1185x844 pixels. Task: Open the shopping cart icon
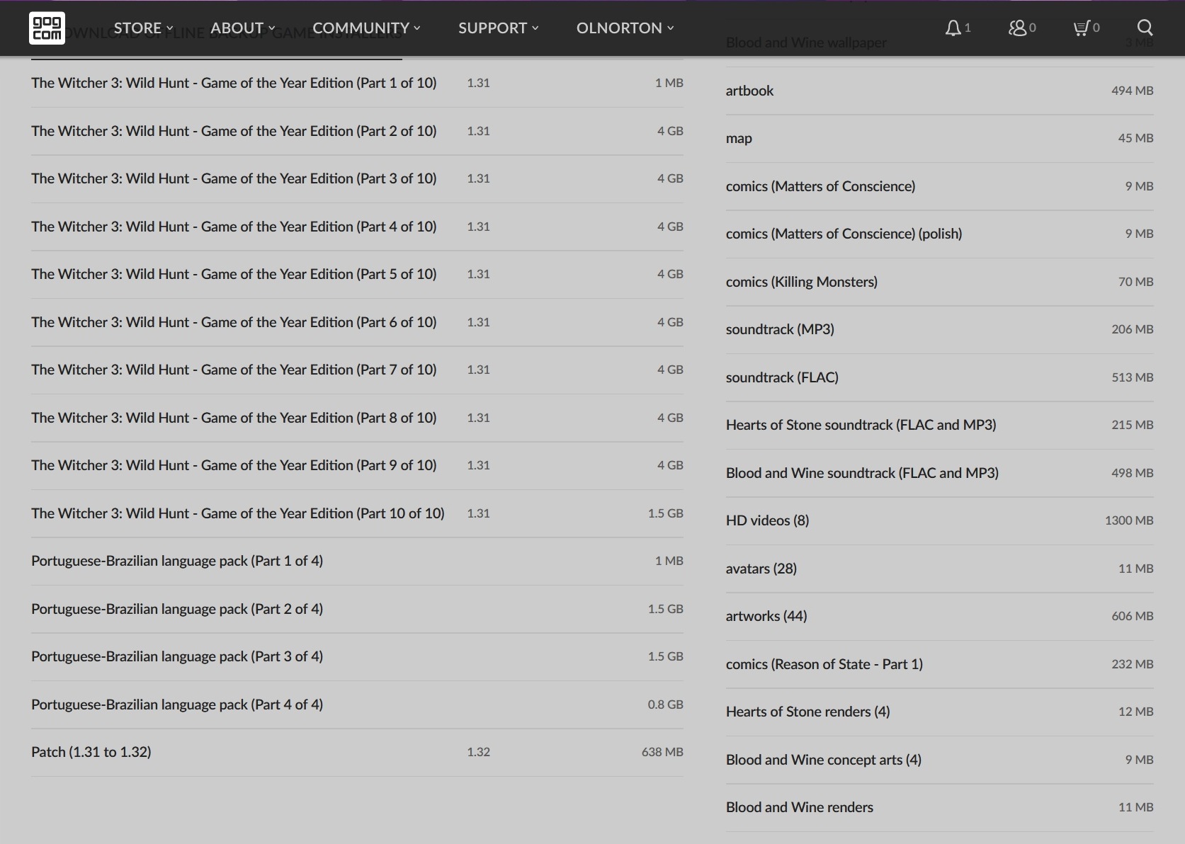tap(1081, 28)
